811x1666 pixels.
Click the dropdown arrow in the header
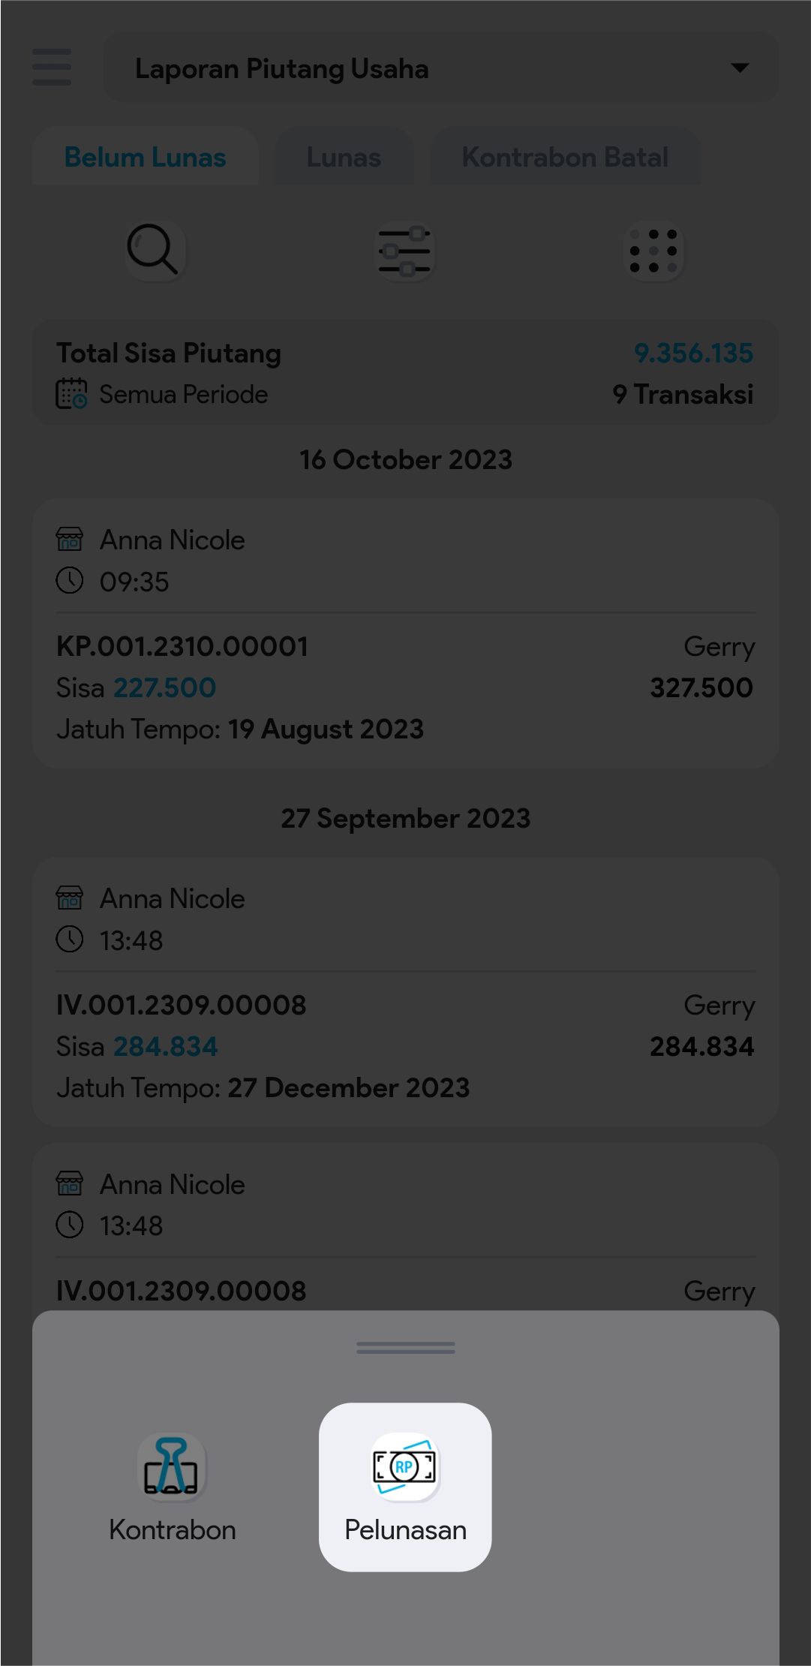(740, 68)
